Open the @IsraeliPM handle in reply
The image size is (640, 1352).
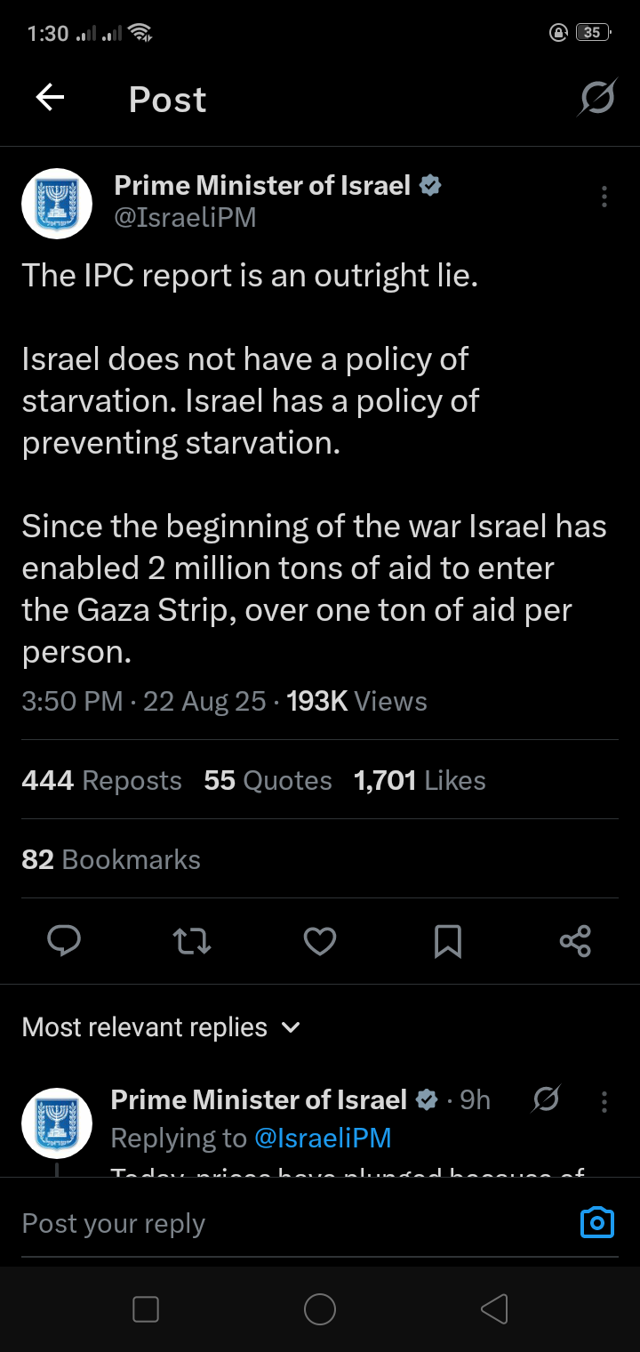point(323,1139)
